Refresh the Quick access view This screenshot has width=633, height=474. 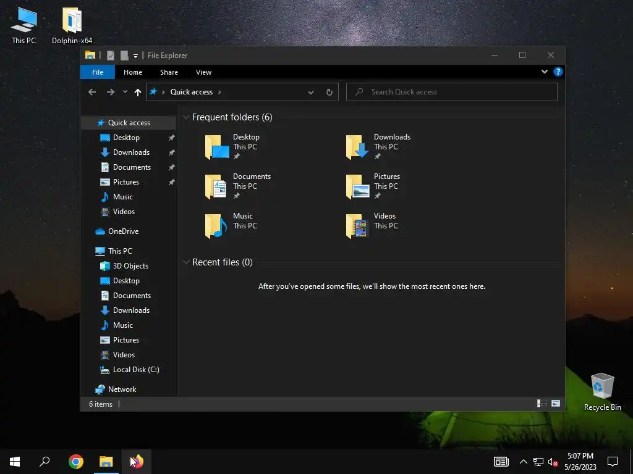click(x=329, y=93)
